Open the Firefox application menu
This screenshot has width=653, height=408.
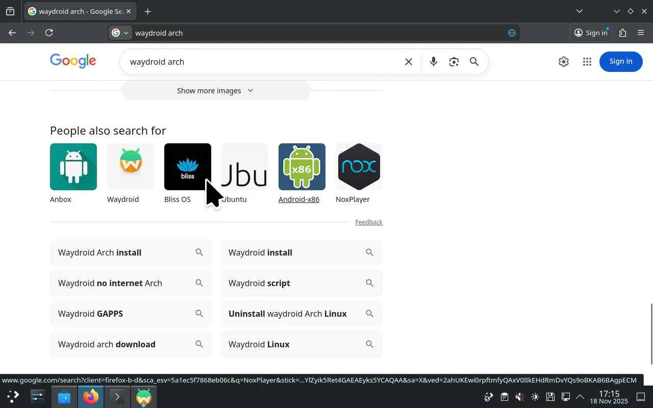coord(641,33)
